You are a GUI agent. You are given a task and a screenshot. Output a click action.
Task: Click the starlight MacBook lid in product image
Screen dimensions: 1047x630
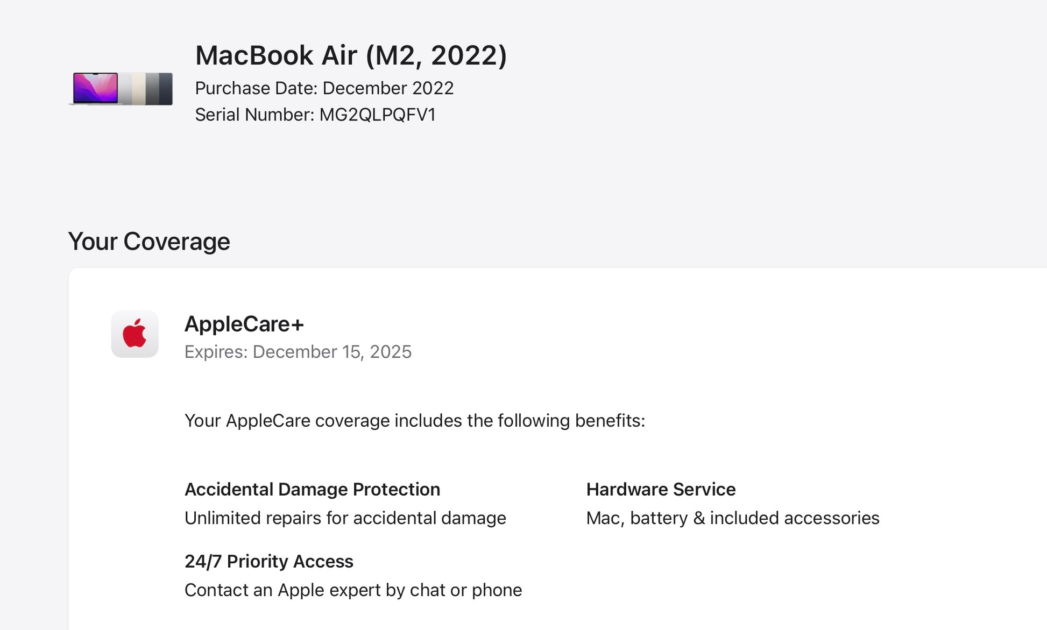click(x=139, y=89)
